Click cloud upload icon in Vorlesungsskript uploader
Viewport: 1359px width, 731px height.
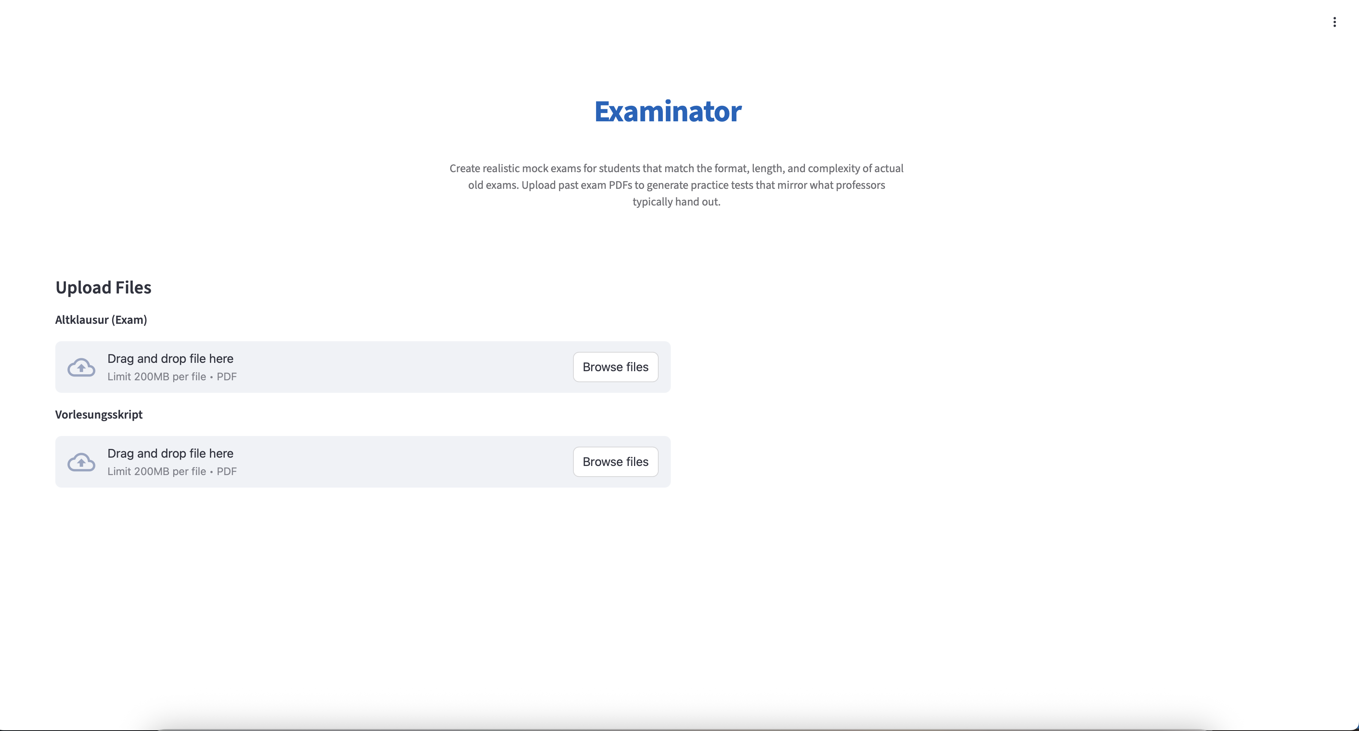coord(81,462)
